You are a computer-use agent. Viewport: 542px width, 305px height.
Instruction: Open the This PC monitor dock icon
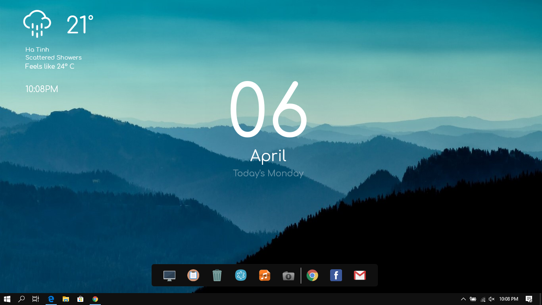click(169, 276)
